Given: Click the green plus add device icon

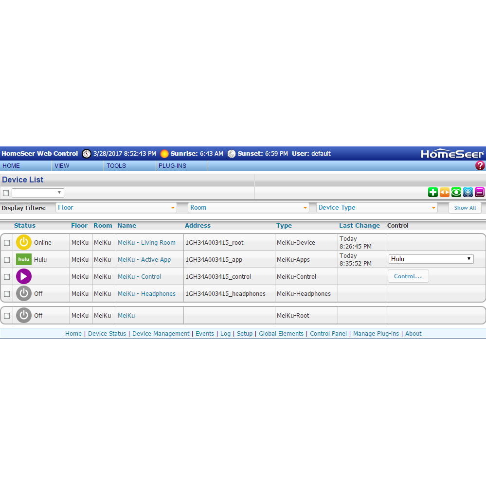Looking at the screenshot, I should (432, 192).
